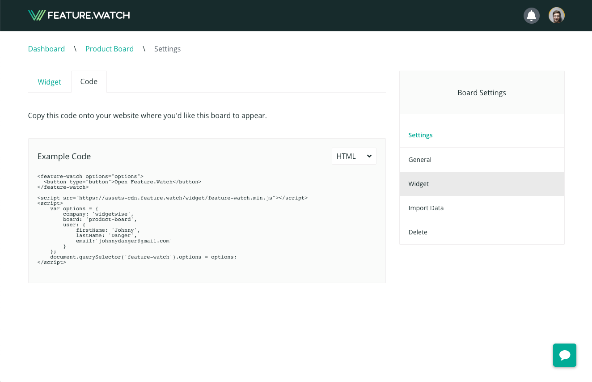Select Widget in Board Settings sidebar
Screen dimensions: 592x382
tap(419, 184)
